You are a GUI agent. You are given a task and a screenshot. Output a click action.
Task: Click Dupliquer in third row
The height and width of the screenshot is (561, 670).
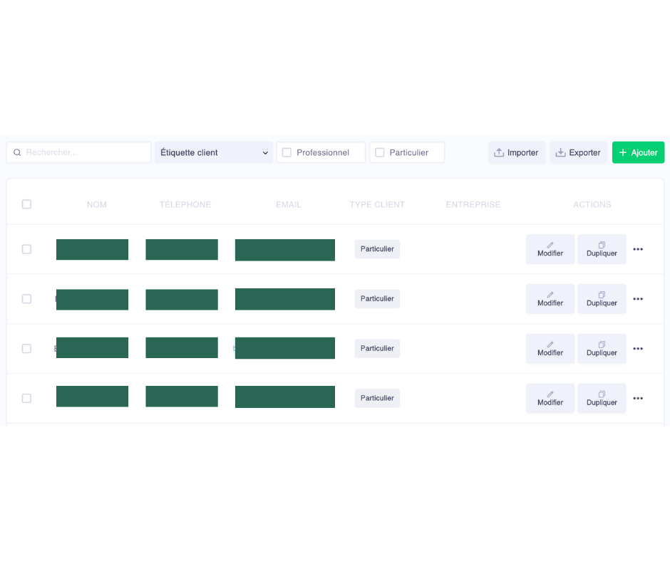coord(602,349)
